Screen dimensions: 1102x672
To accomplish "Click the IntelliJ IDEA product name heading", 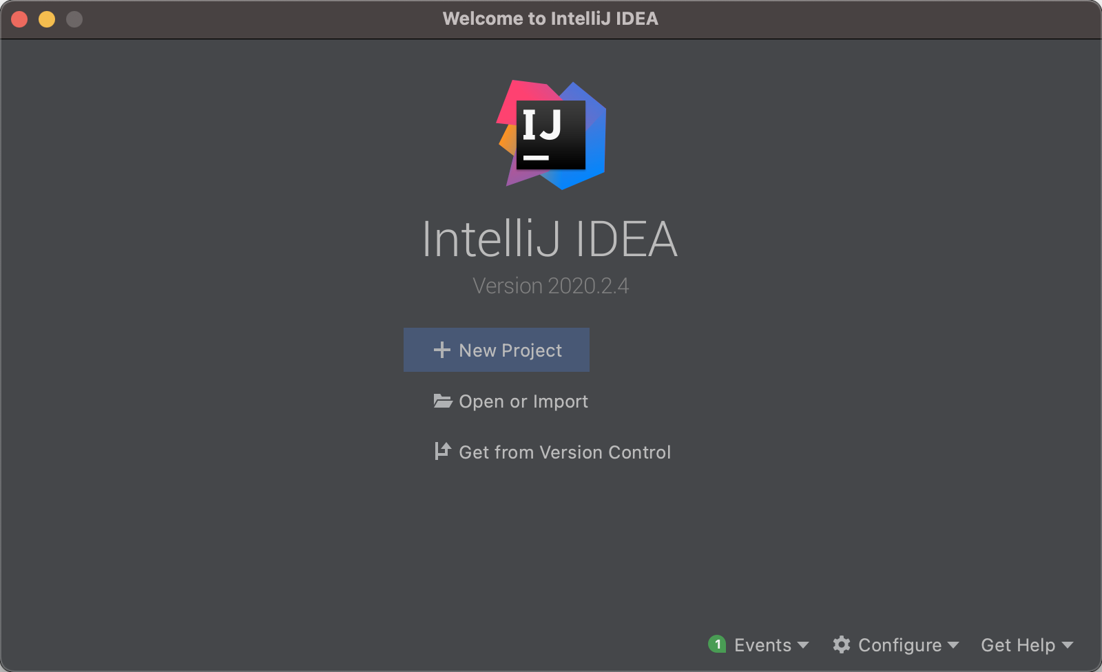I will [550, 239].
